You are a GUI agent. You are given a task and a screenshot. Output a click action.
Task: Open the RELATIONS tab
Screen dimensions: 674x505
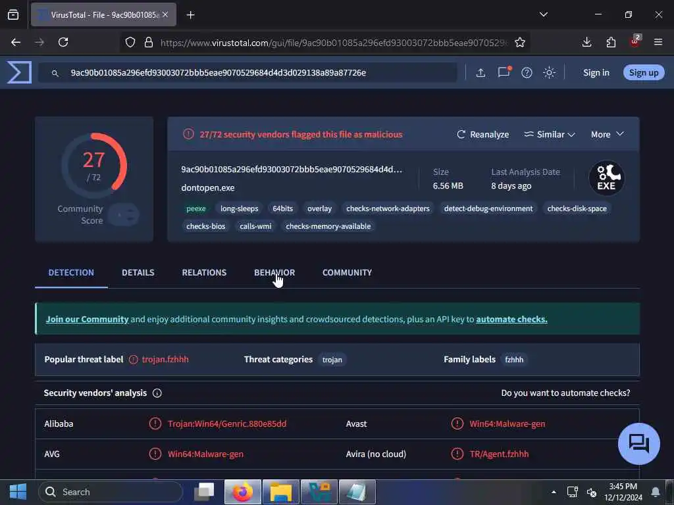(204, 272)
